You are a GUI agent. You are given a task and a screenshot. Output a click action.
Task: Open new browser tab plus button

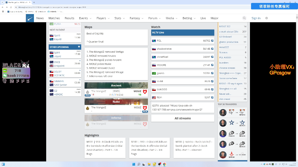(x=34, y=3)
